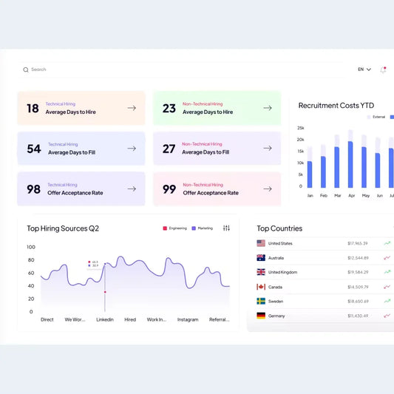The width and height of the screenshot is (394, 394).
Task: Click Australia downward trend icon
Action: tap(387, 257)
